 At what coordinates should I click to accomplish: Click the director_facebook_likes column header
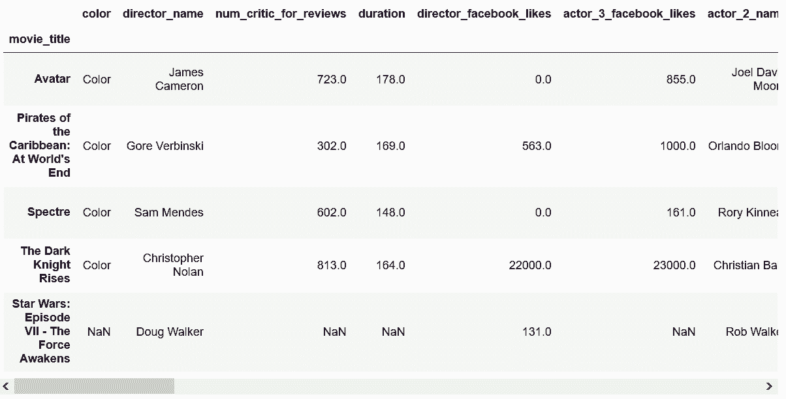pyautogui.click(x=484, y=14)
